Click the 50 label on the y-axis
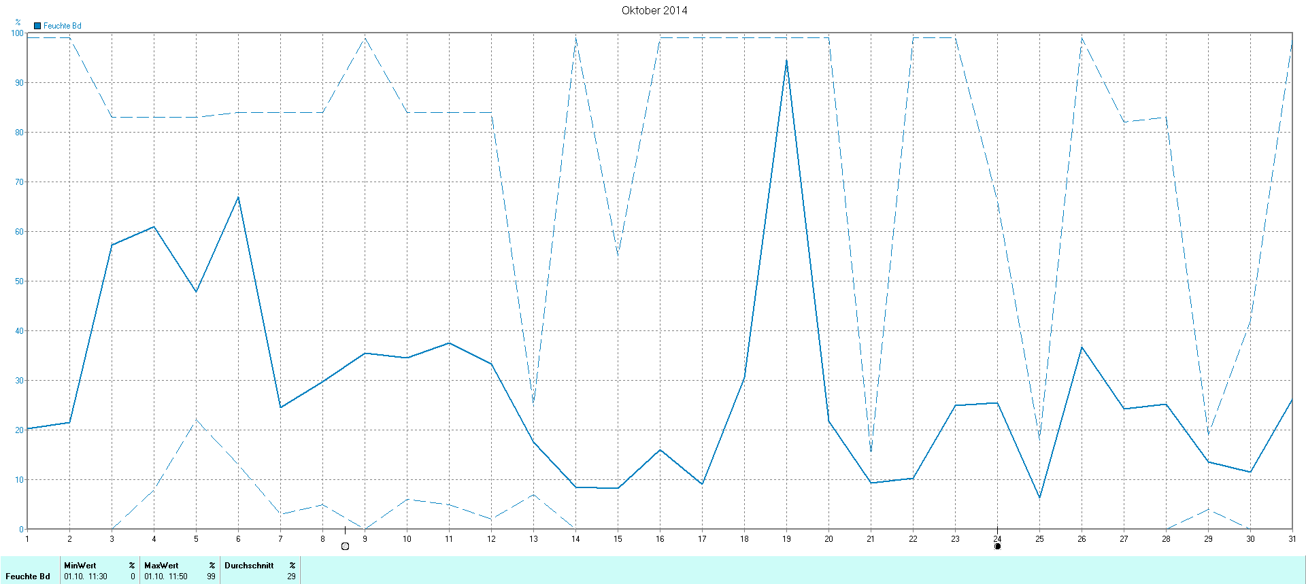This screenshot has width=1306, height=584. coord(19,281)
